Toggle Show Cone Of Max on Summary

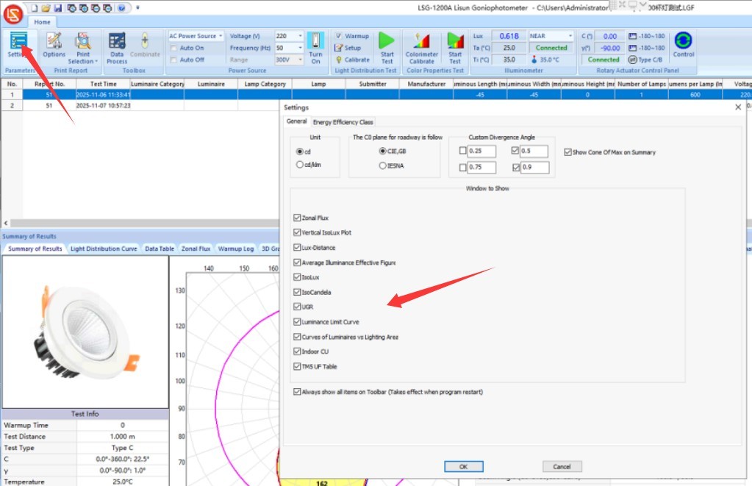tap(567, 152)
